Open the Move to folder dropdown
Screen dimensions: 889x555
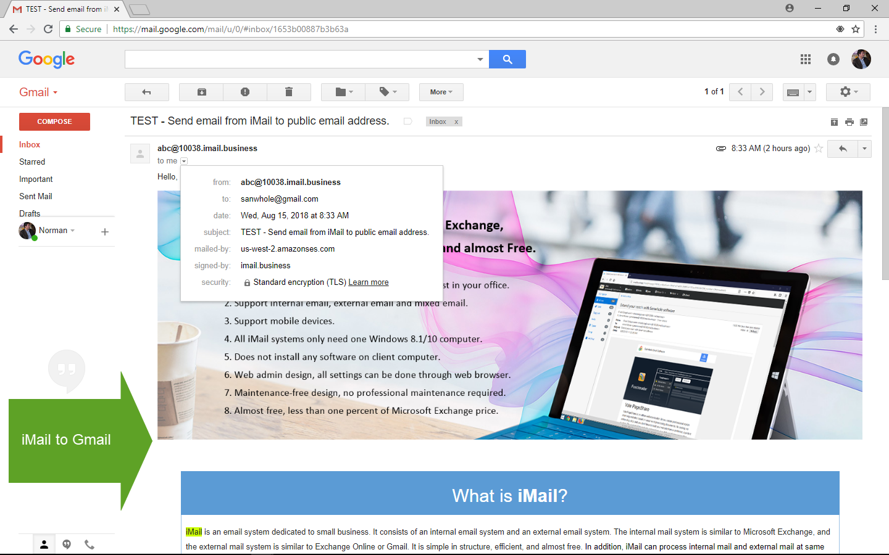[x=343, y=92]
